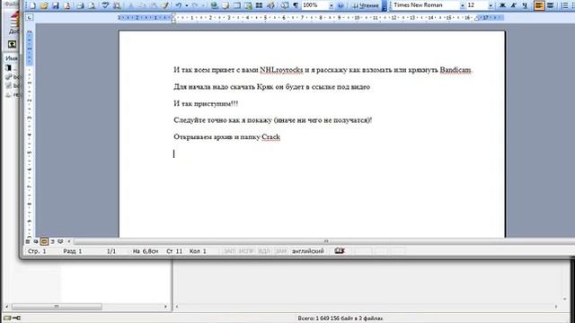Click 'Разд 1' in the status bar
The image size is (575, 323).
coord(73,251)
